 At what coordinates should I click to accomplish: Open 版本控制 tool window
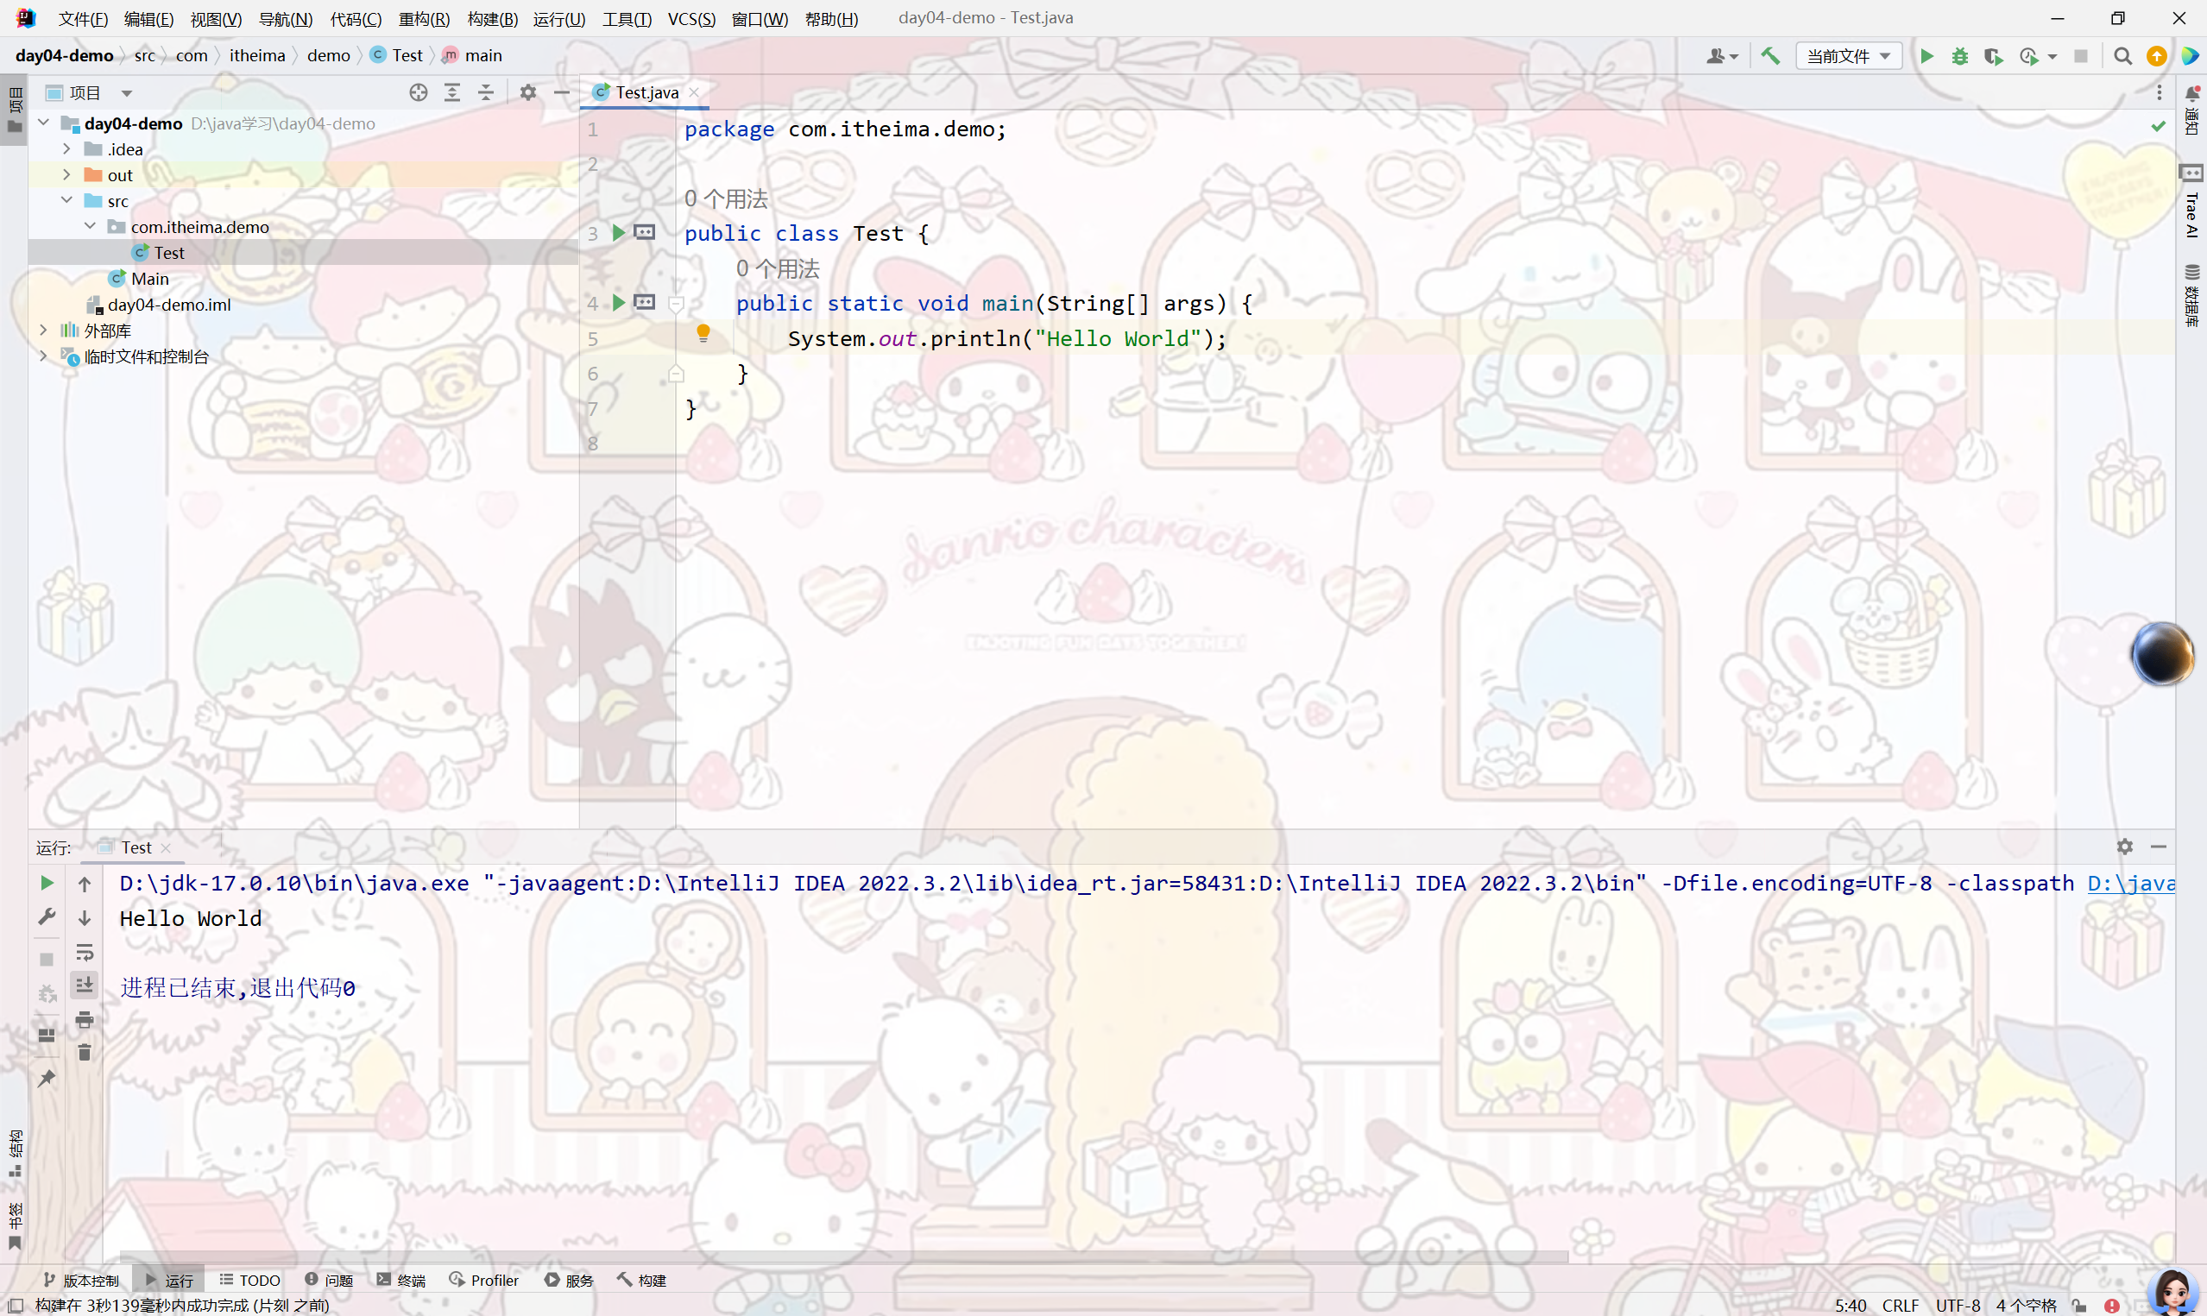pyautogui.click(x=82, y=1280)
